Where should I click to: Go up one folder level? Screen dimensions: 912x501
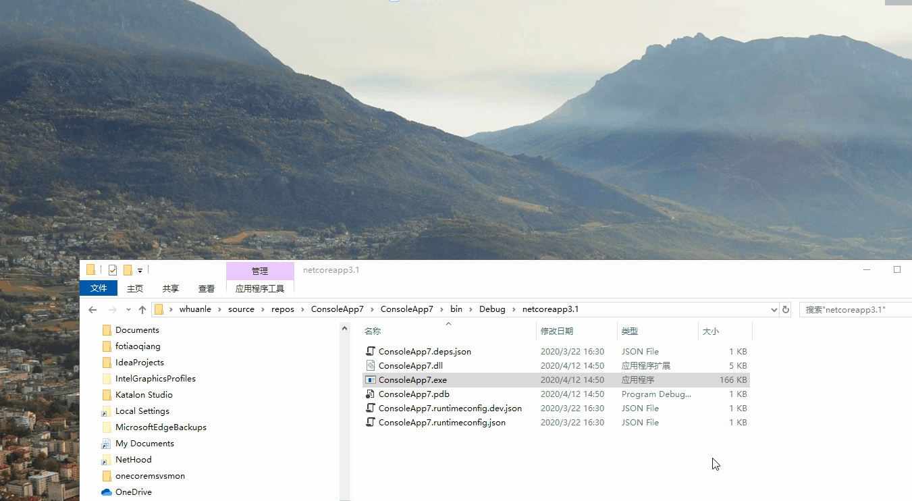click(x=142, y=310)
